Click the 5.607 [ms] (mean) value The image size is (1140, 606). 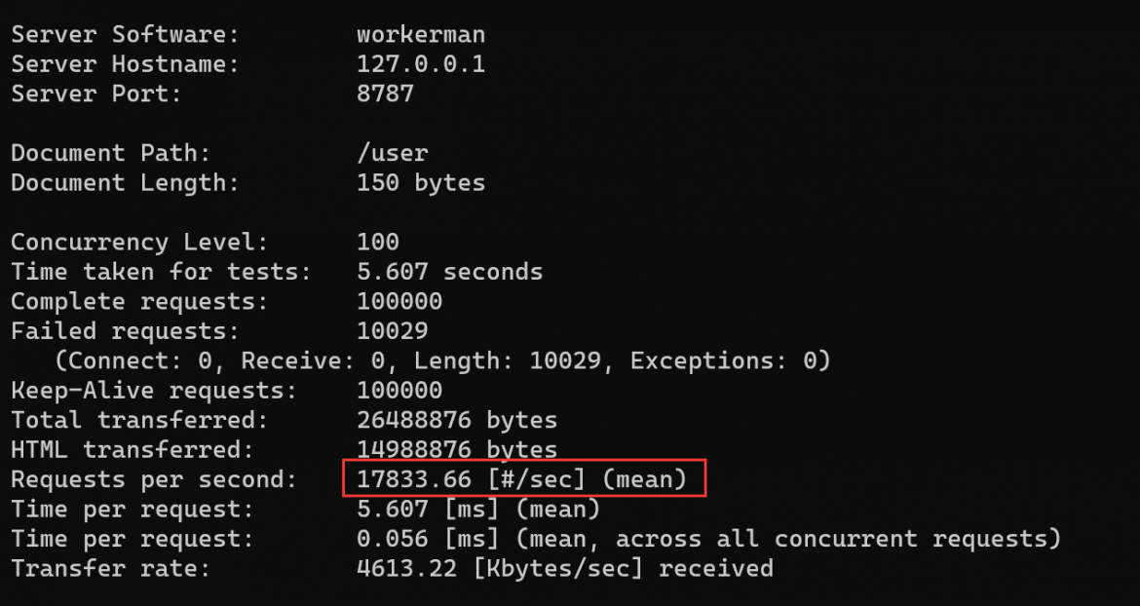click(x=478, y=510)
